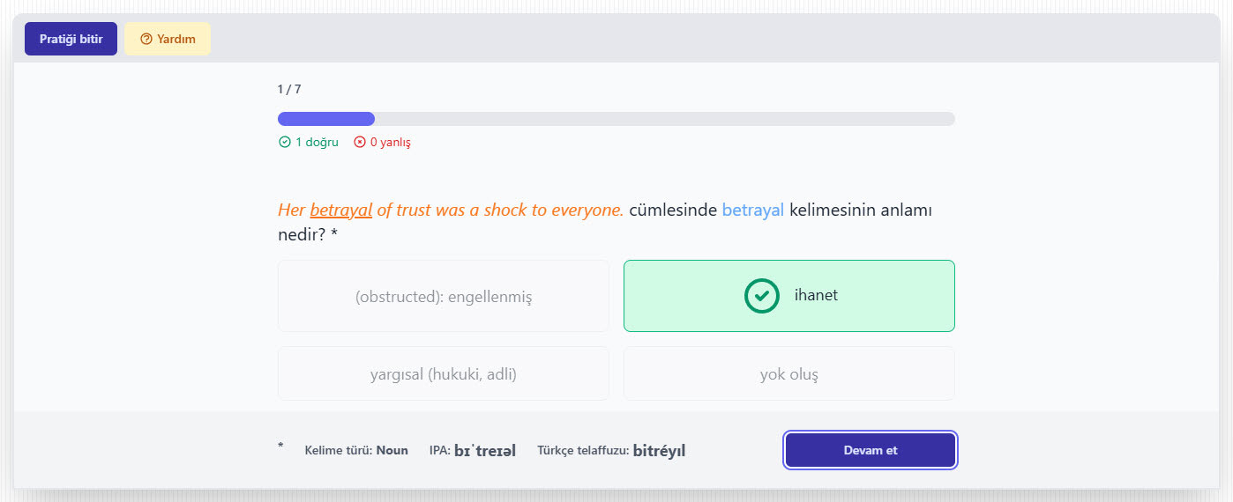Click the "0 yanlış" wrong answer count
The width and height of the screenshot is (1233, 502).
tap(390, 142)
